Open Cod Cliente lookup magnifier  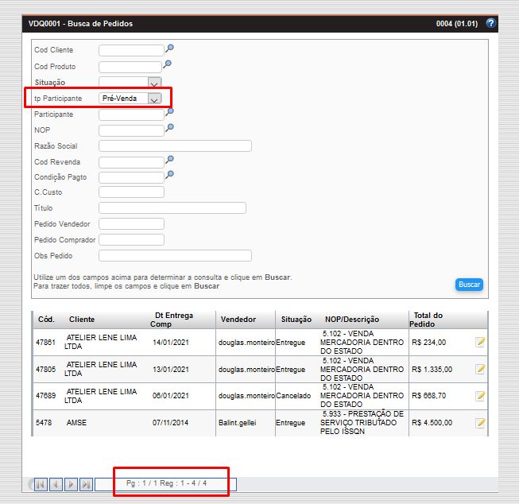(x=168, y=48)
